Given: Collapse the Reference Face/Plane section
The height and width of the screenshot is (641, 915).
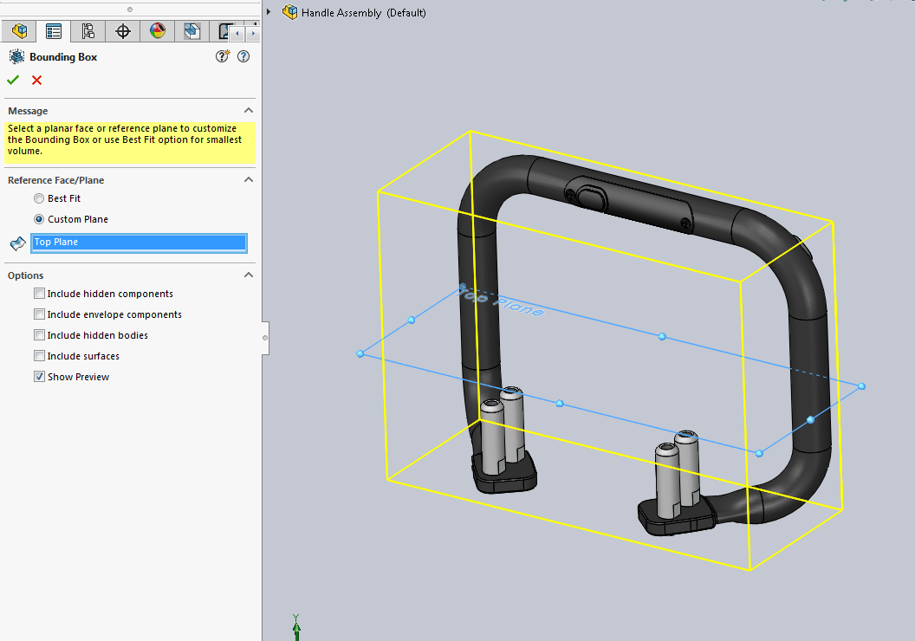Looking at the screenshot, I should 249,180.
